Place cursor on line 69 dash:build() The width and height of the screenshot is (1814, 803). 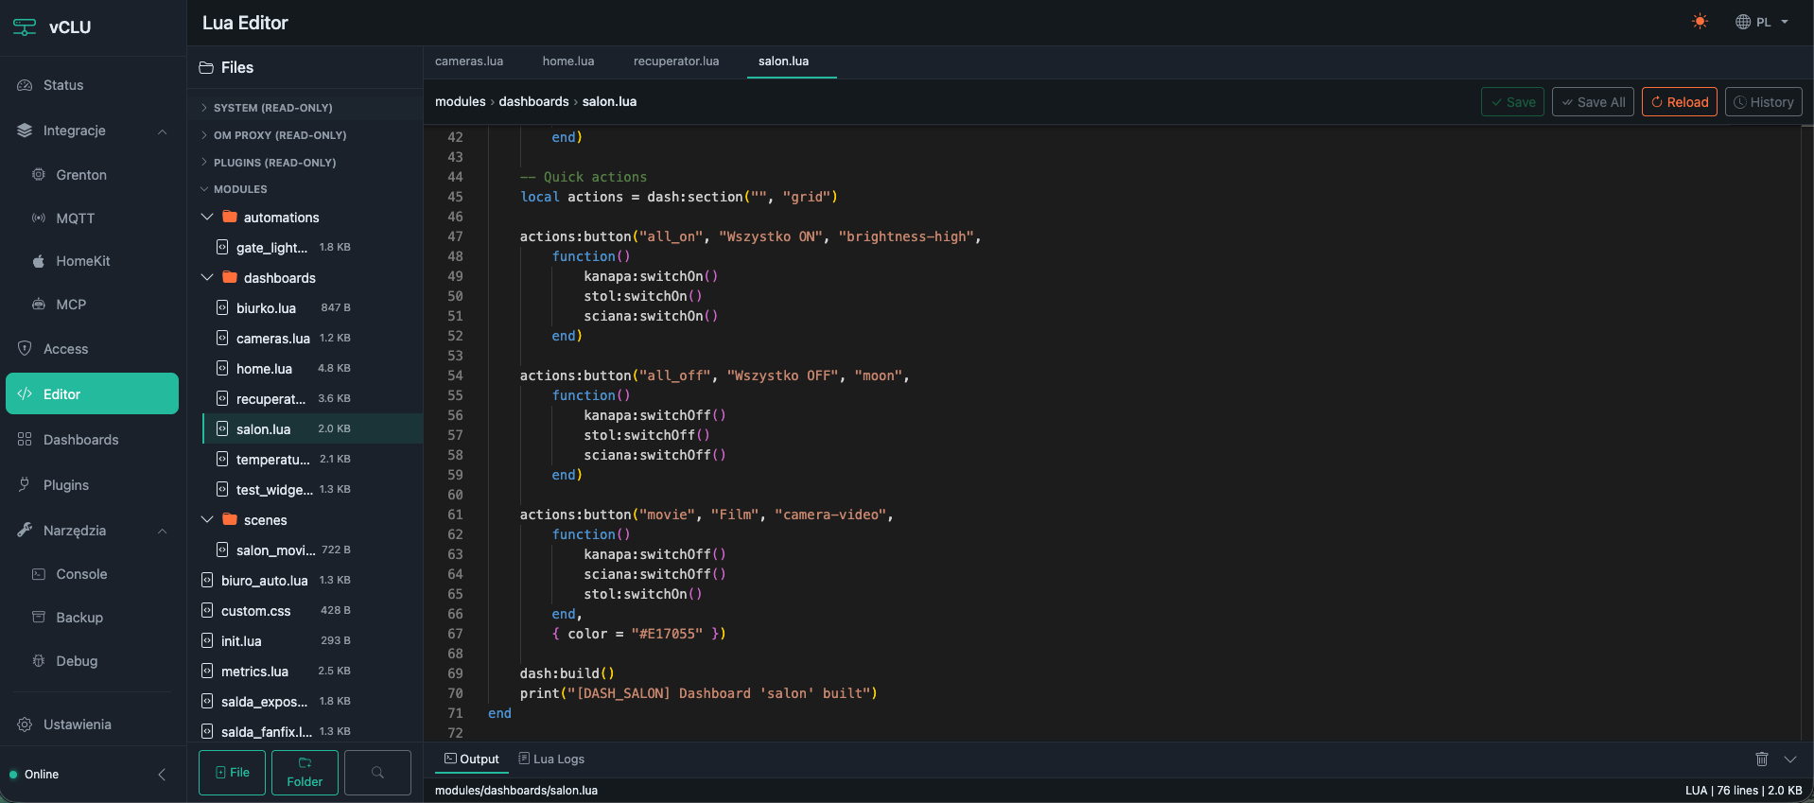(567, 673)
